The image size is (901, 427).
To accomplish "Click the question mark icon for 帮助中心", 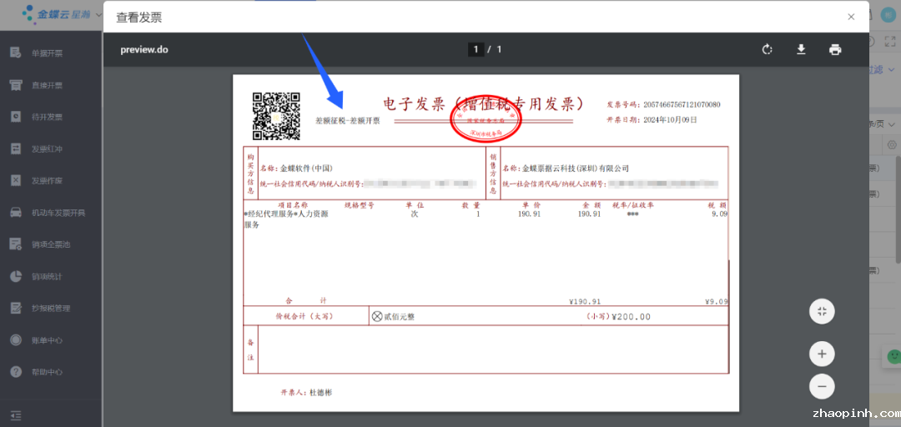I will (16, 371).
